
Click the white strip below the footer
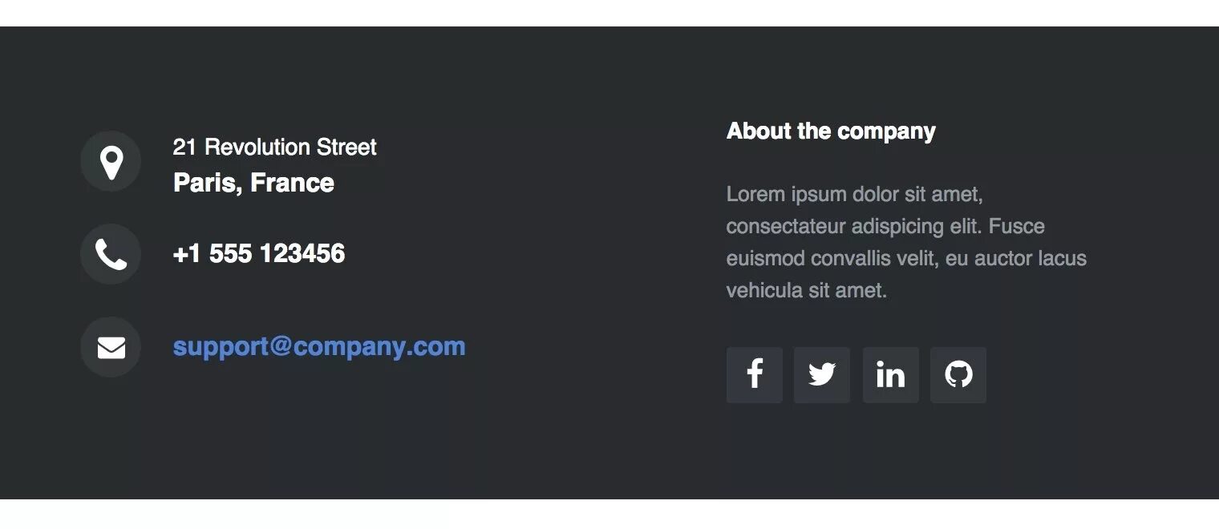[609, 514]
